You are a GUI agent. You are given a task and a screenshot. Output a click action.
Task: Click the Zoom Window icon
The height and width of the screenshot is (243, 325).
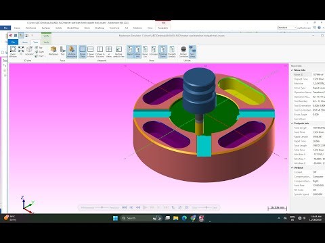click(x=13, y=51)
